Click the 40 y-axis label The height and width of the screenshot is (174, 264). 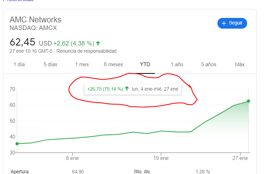12,137
